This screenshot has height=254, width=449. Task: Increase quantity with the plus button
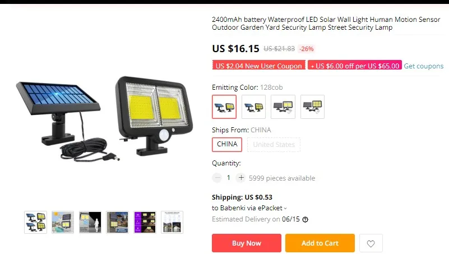coord(241,178)
